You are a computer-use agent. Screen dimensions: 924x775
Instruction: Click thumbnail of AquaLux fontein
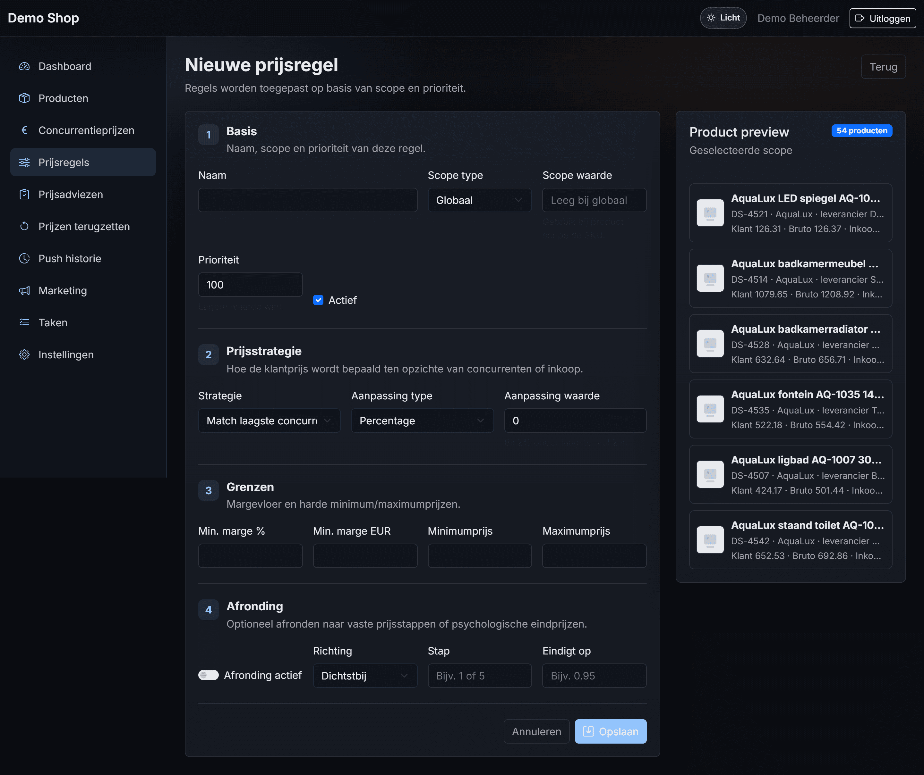710,409
